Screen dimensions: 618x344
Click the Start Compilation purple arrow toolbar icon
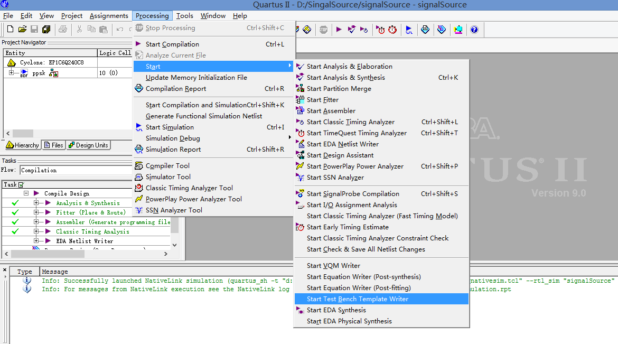tap(339, 30)
